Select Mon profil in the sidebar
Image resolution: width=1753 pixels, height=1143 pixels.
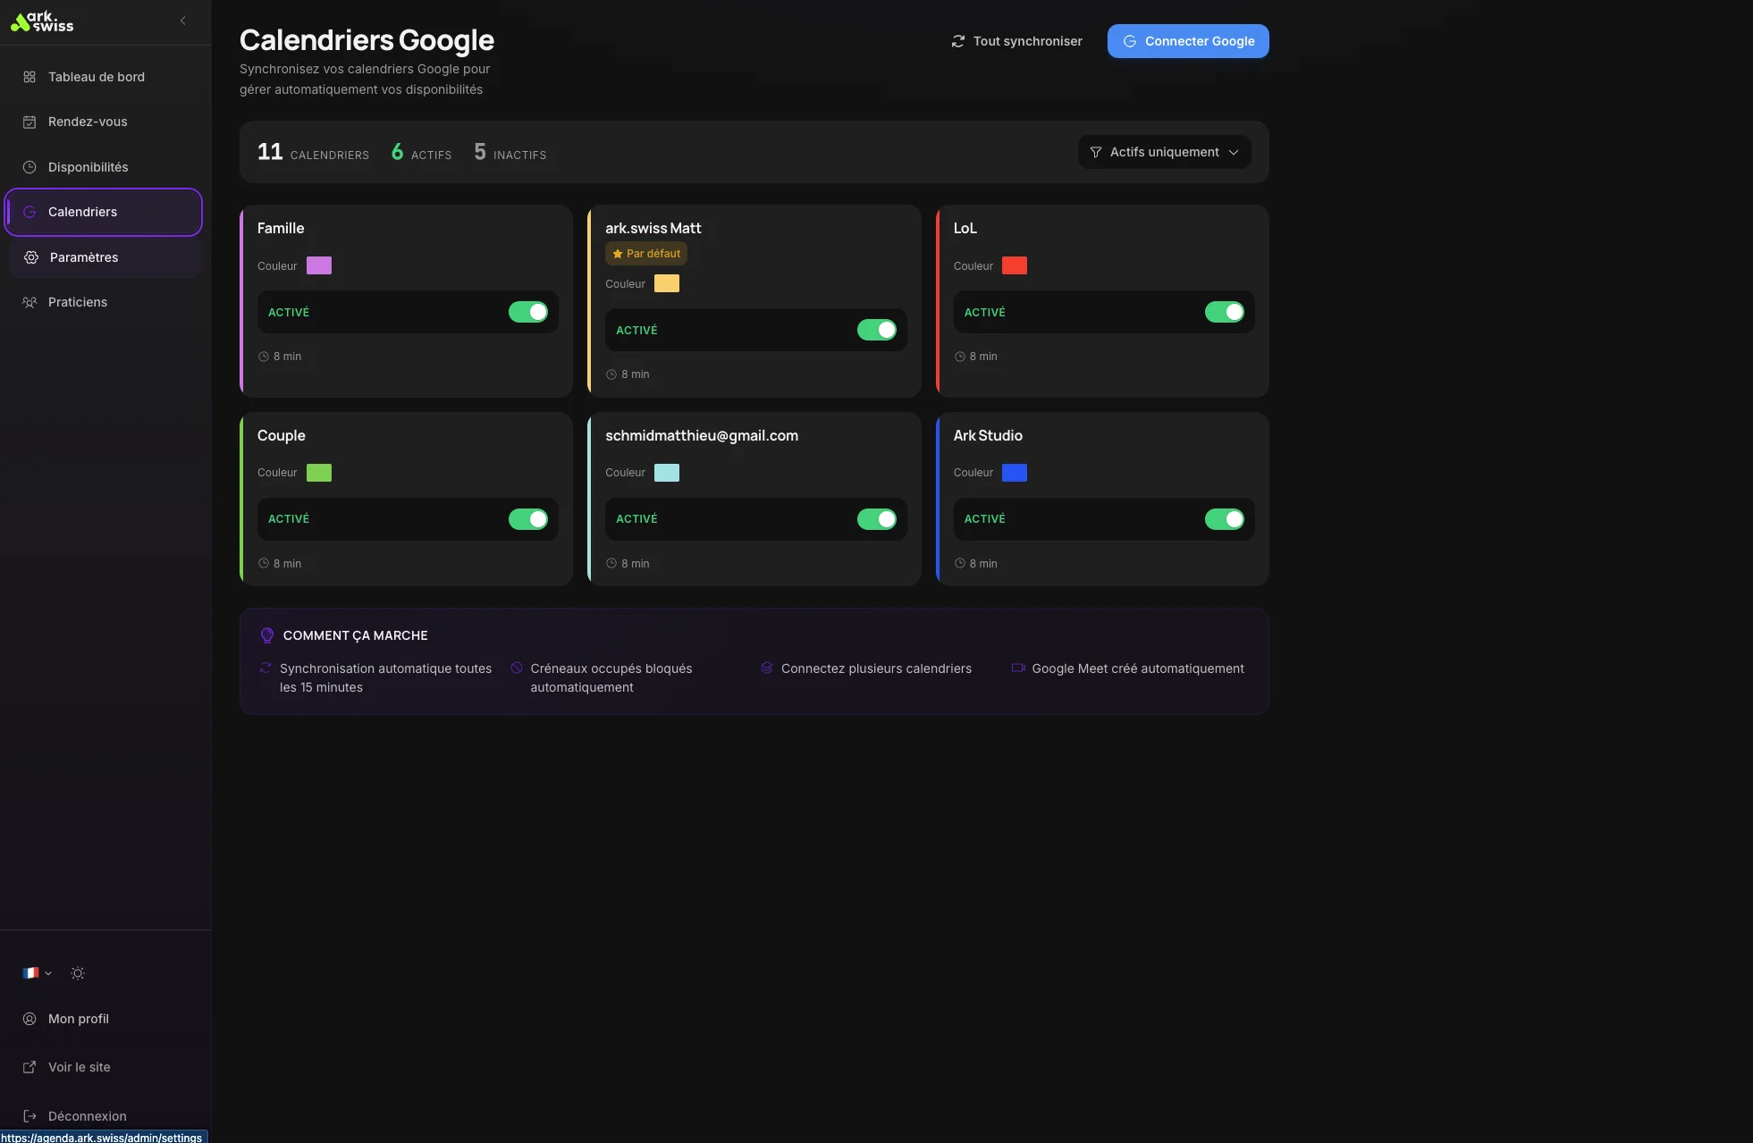pos(78,1019)
